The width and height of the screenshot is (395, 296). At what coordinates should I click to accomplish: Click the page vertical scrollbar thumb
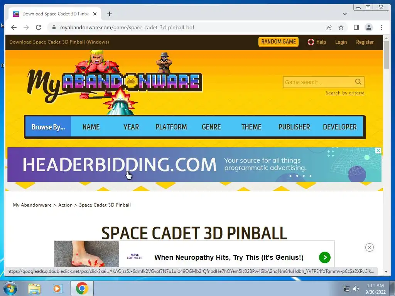(386, 55)
